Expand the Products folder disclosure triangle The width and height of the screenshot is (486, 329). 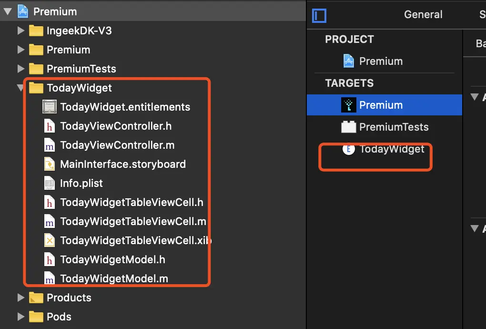pos(20,298)
